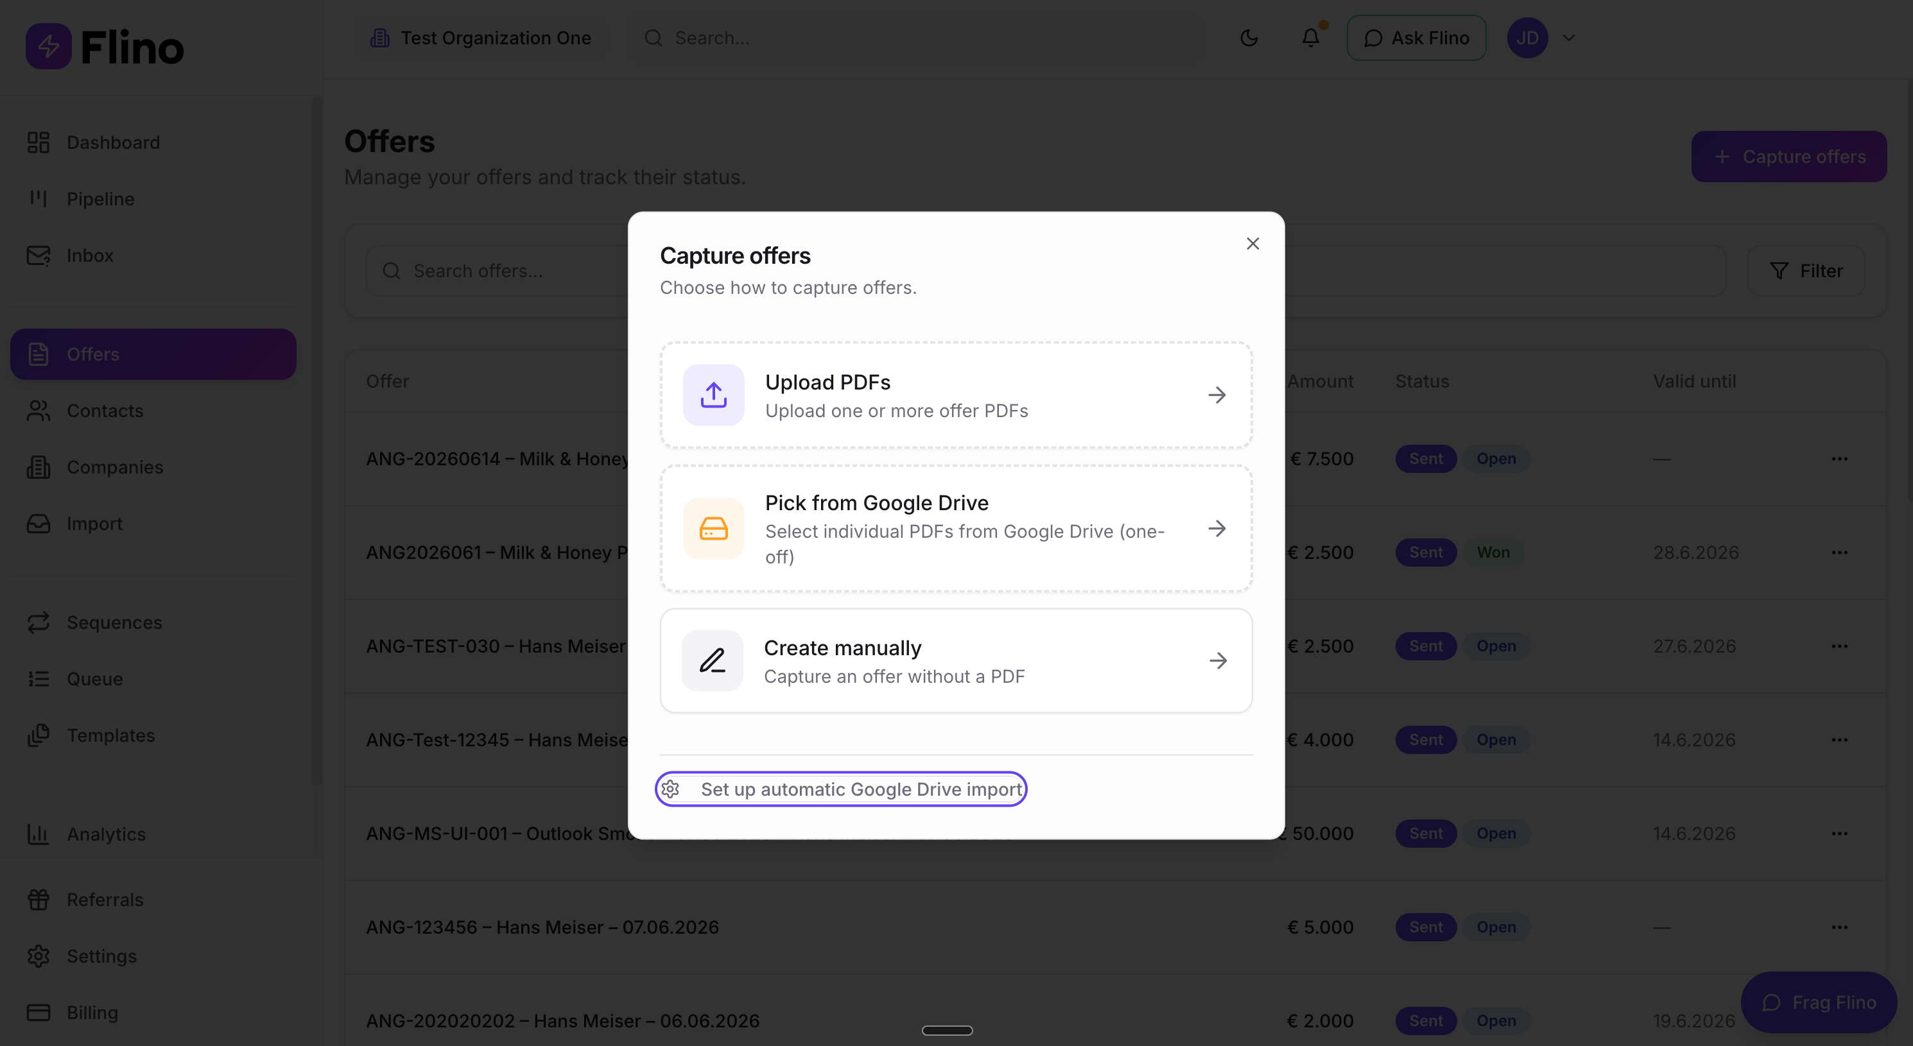The image size is (1913, 1046).
Task: Click valid until date 28.6.2026
Action: pos(1695,553)
